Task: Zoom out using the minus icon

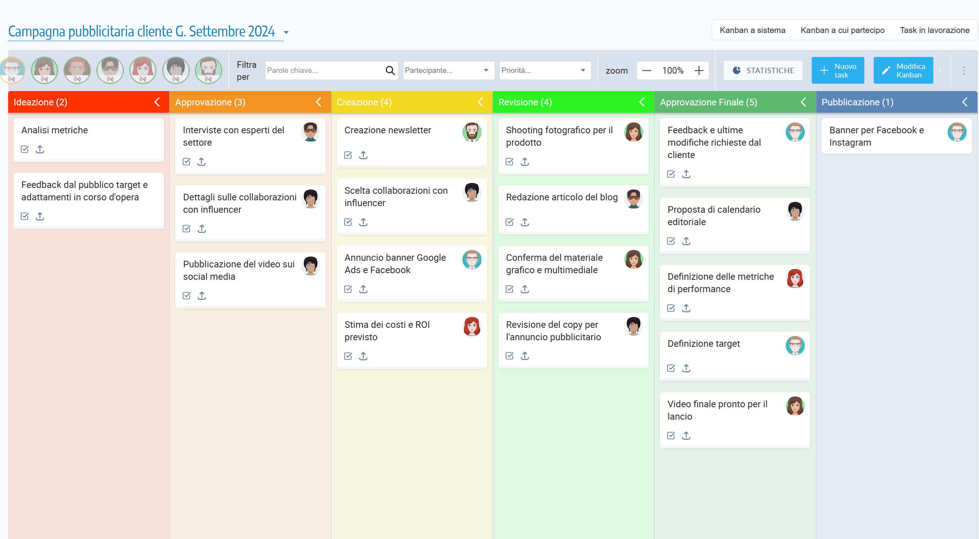Action: (646, 70)
